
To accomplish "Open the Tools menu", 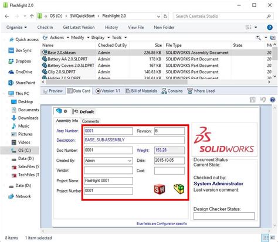I will click(119, 38).
